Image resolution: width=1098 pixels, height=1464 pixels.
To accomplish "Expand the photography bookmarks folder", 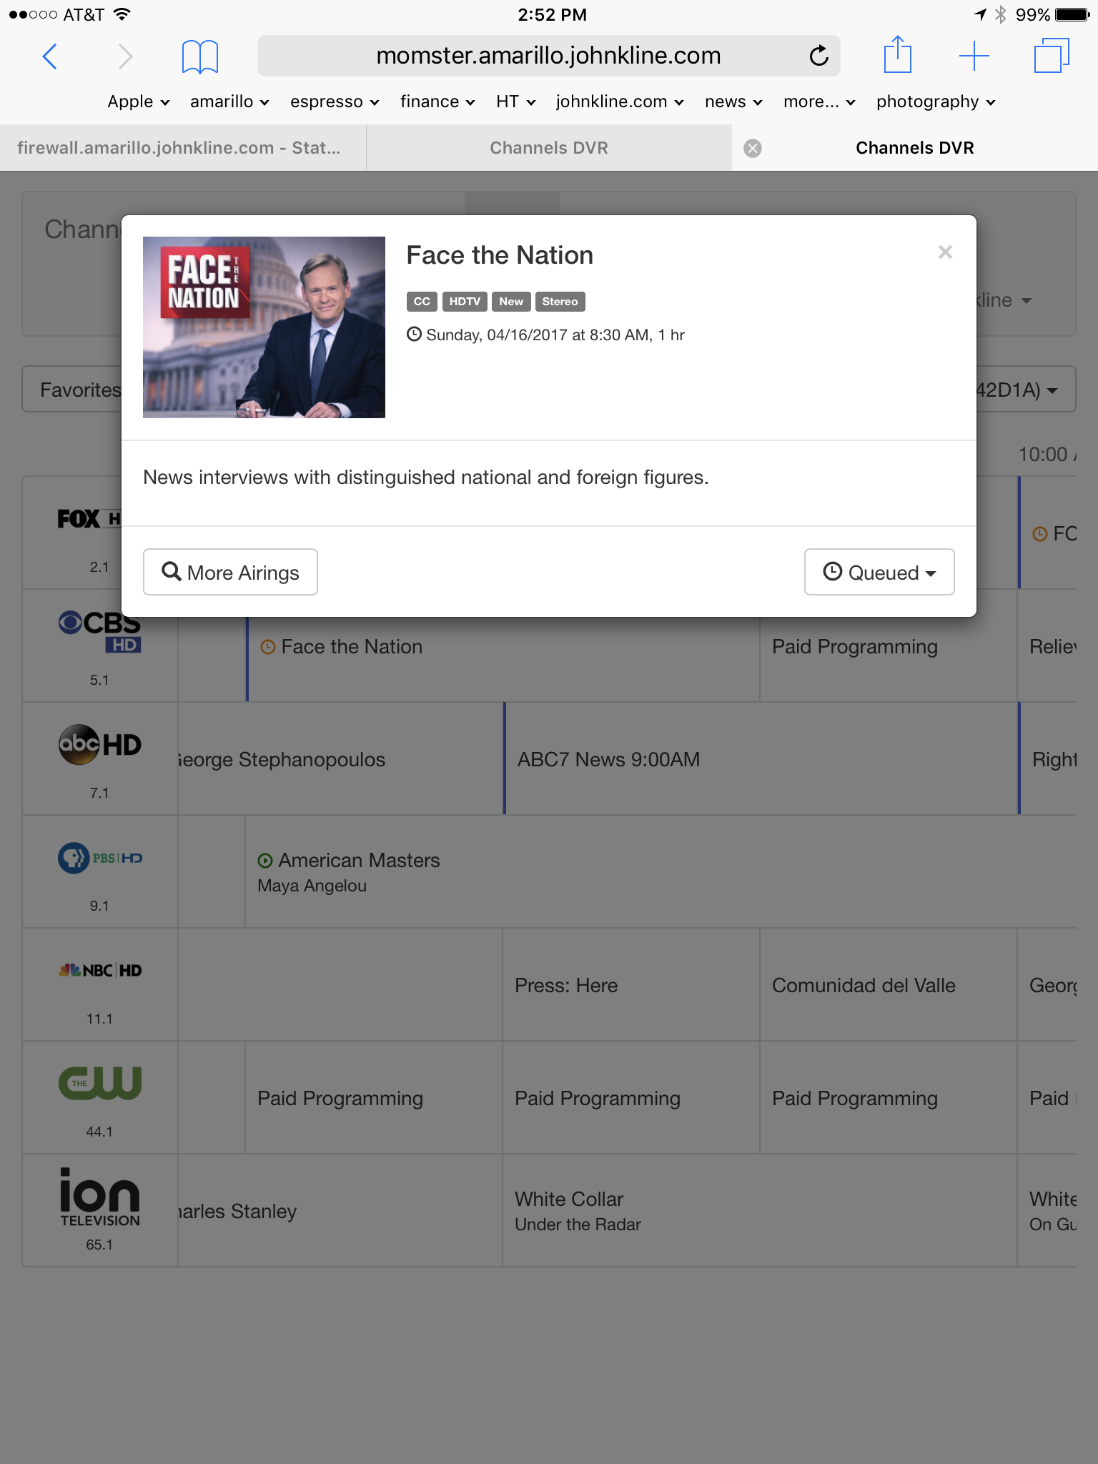I will [936, 102].
